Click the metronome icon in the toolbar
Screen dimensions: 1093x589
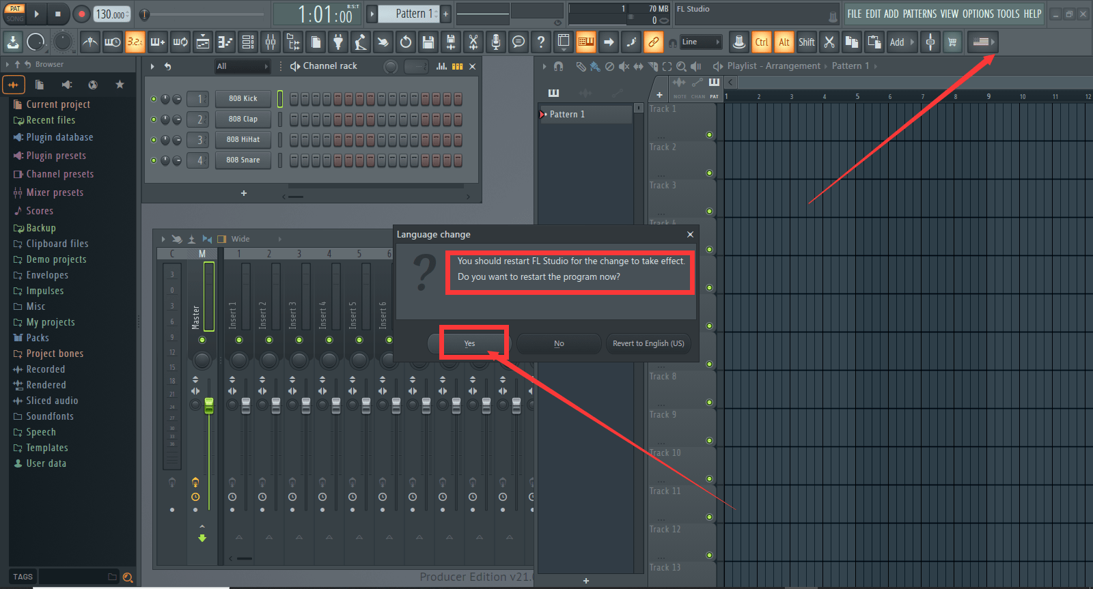tap(89, 42)
